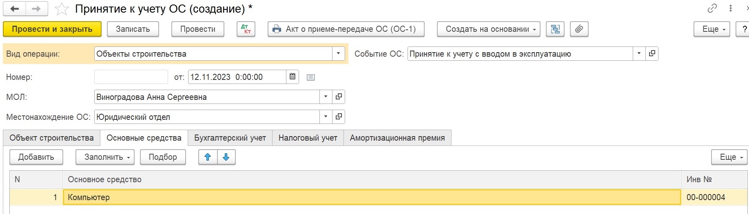
Task: Click Записать button
Action: point(133,29)
